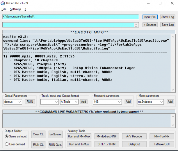Click the A/V Recode button

(x=134, y=137)
